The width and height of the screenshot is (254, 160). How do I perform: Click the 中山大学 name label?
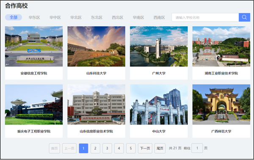pyautogui.click(x=159, y=131)
